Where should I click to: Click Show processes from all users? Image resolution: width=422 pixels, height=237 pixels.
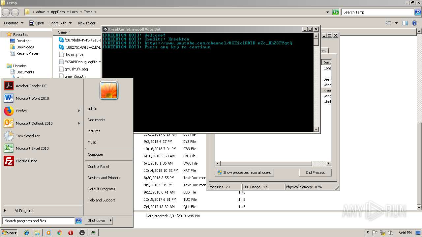(244, 172)
